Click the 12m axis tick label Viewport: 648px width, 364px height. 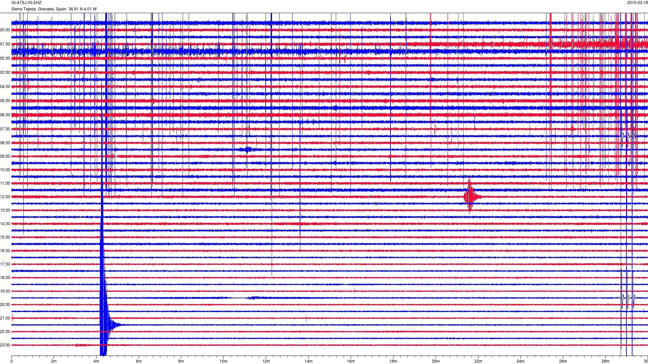(266, 361)
